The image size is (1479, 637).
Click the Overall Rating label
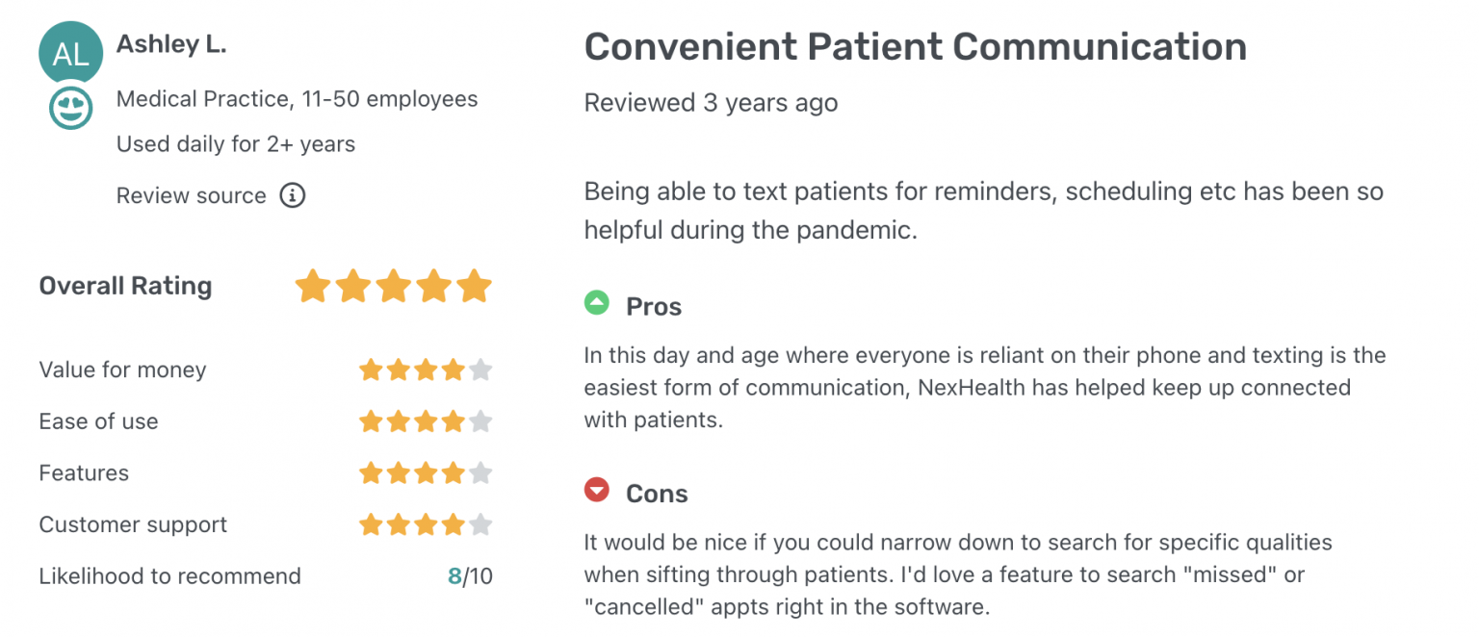point(125,287)
